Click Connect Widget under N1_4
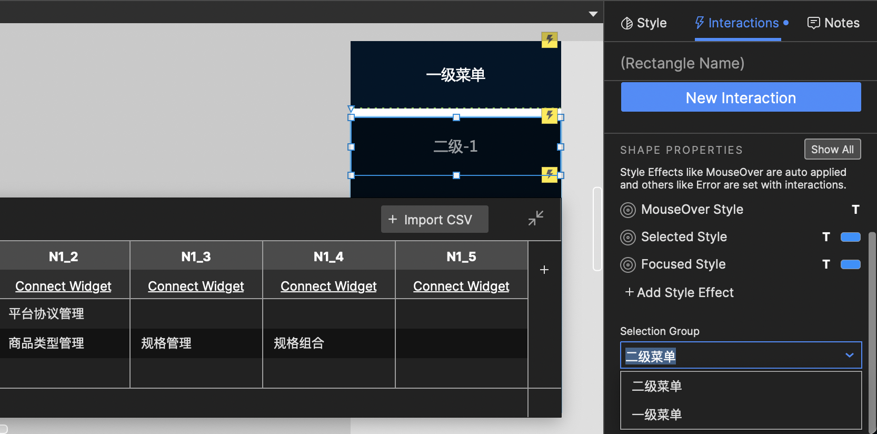The width and height of the screenshot is (877, 434). 328,286
